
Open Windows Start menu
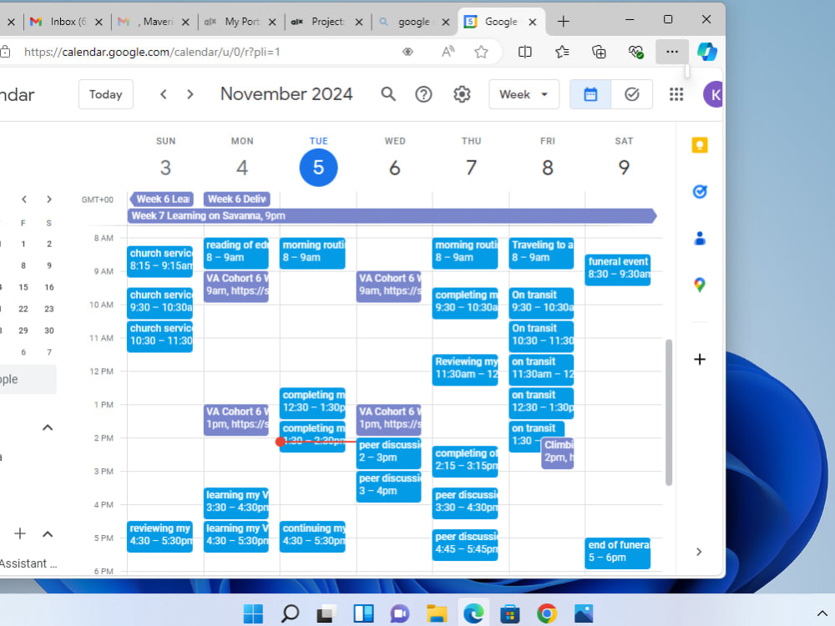point(253,613)
